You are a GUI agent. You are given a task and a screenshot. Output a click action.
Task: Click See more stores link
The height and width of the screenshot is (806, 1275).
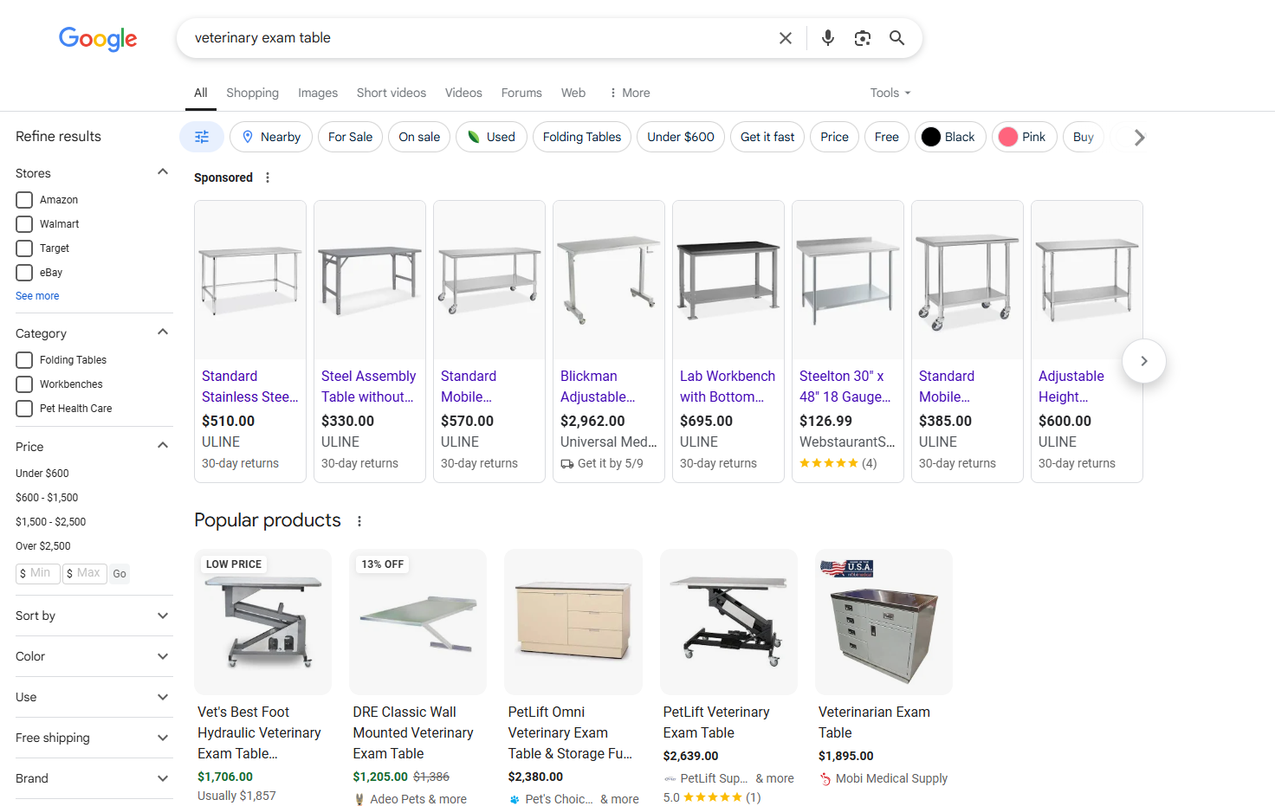click(37, 296)
